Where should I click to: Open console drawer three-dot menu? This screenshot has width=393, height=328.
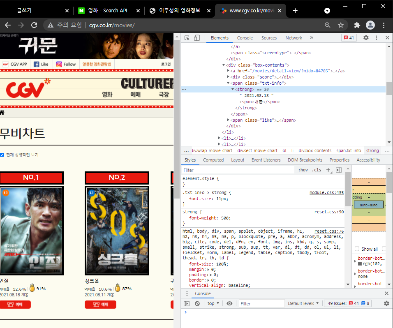coord(187,293)
